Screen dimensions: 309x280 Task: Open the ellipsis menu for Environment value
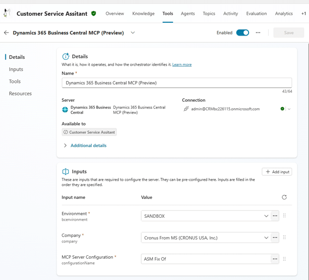click(275, 216)
